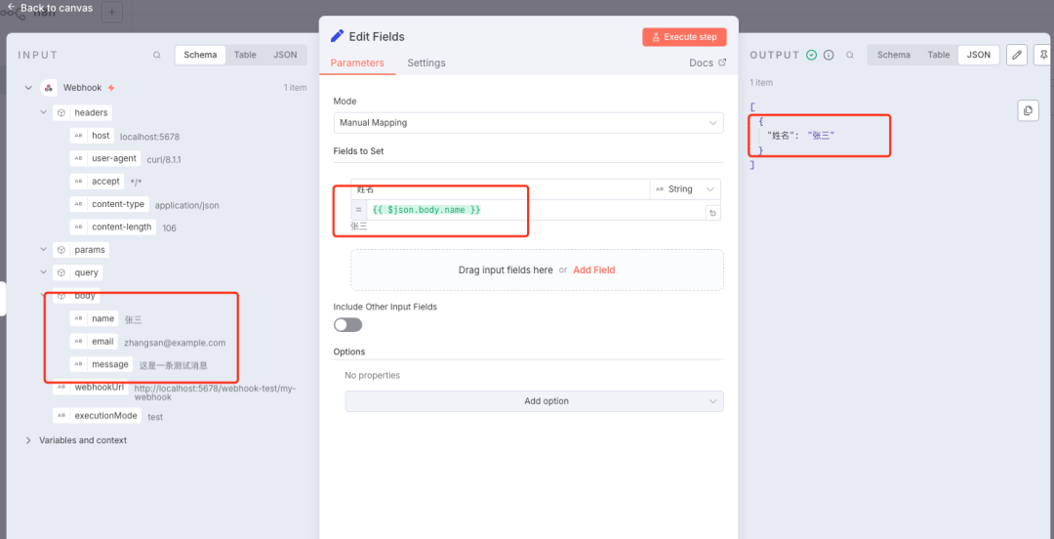Collapse the headers section
Image resolution: width=1054 pixels, height=539 pixels.
click(x=44, y=112)
